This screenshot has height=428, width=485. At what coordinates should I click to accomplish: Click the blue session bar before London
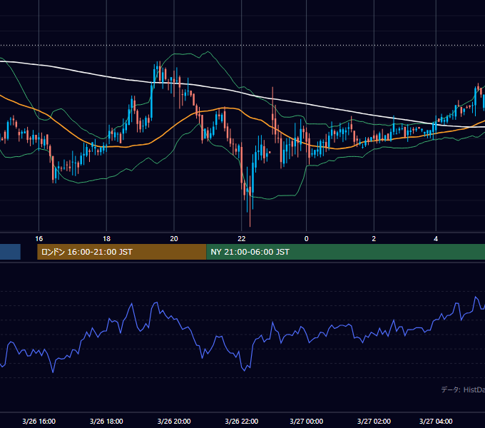point(10,252)
